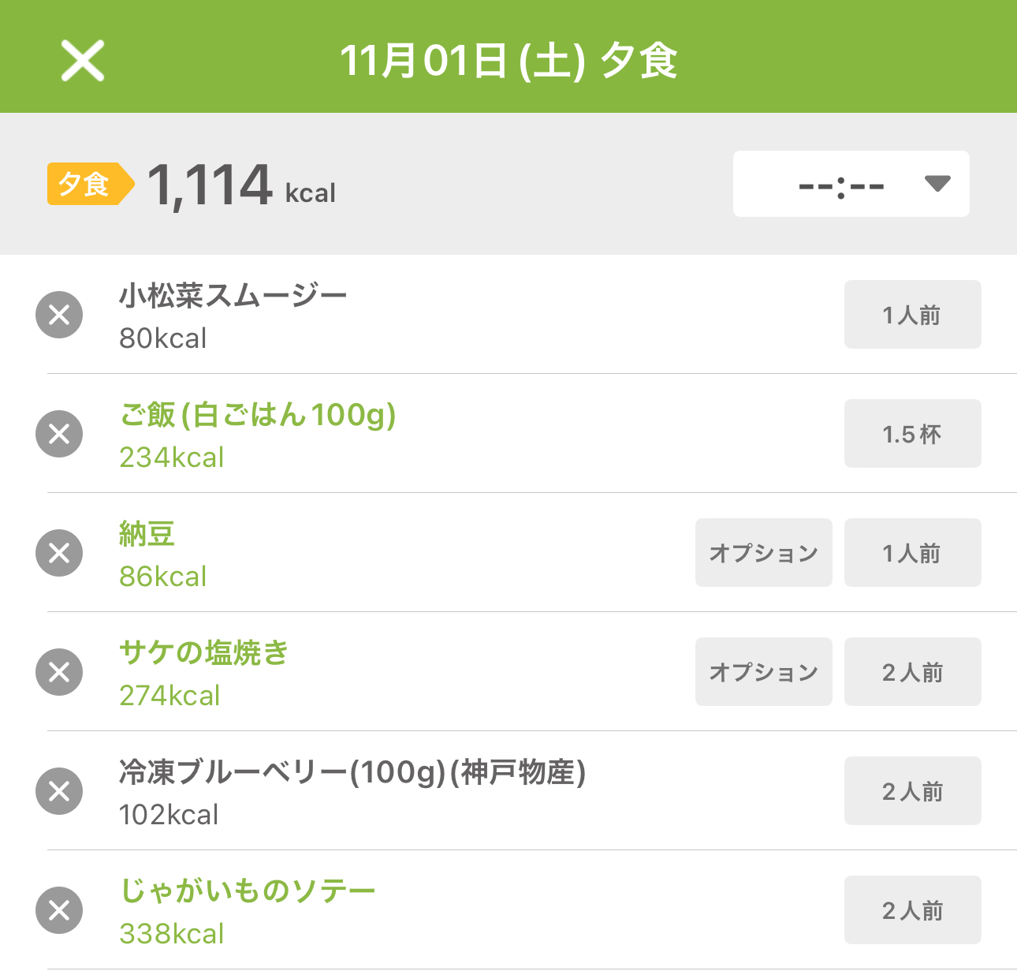1017x971 pixels.
Task: Remove the 冷凍ブルーベリー entry
Action: (x=59, y=791)
